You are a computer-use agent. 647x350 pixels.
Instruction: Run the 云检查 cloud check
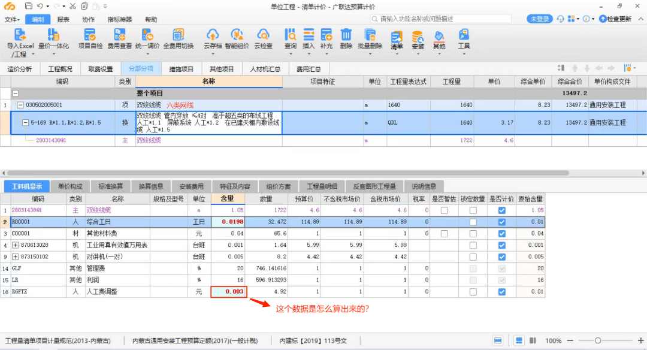pos(263,35)
